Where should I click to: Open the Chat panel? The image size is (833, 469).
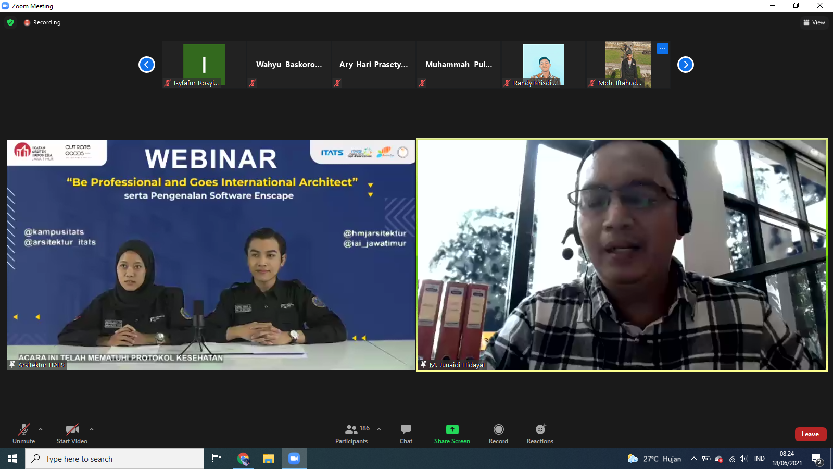point(406,434)
